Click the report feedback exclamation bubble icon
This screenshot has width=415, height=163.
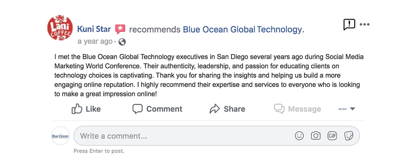[349, 25]
